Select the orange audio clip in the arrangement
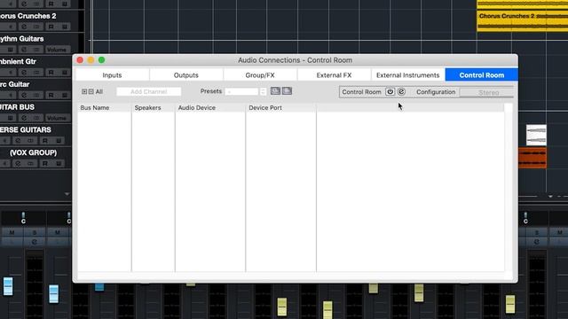This screenshot has width=568, height=319. point(532,158)
